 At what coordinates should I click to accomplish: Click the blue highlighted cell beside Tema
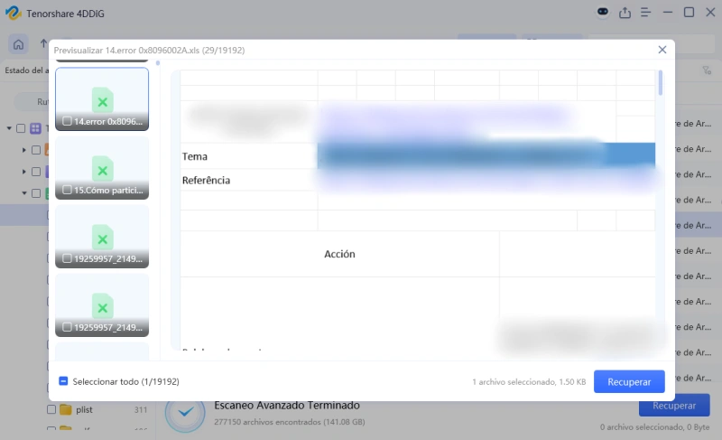(486, 155)
